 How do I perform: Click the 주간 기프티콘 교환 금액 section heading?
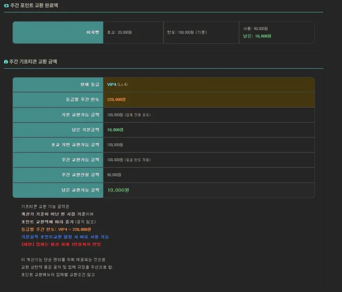pos(33,62)
